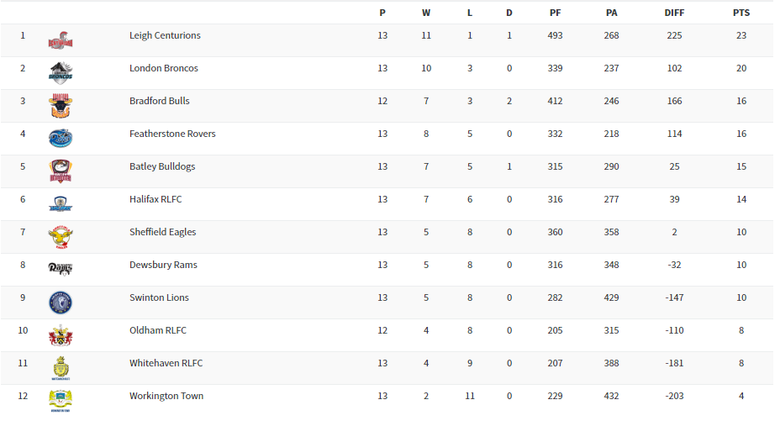This screenshot has height=421, width=780.
Task: Click the Workington Town team logo
Action: [x=61, y=400]
